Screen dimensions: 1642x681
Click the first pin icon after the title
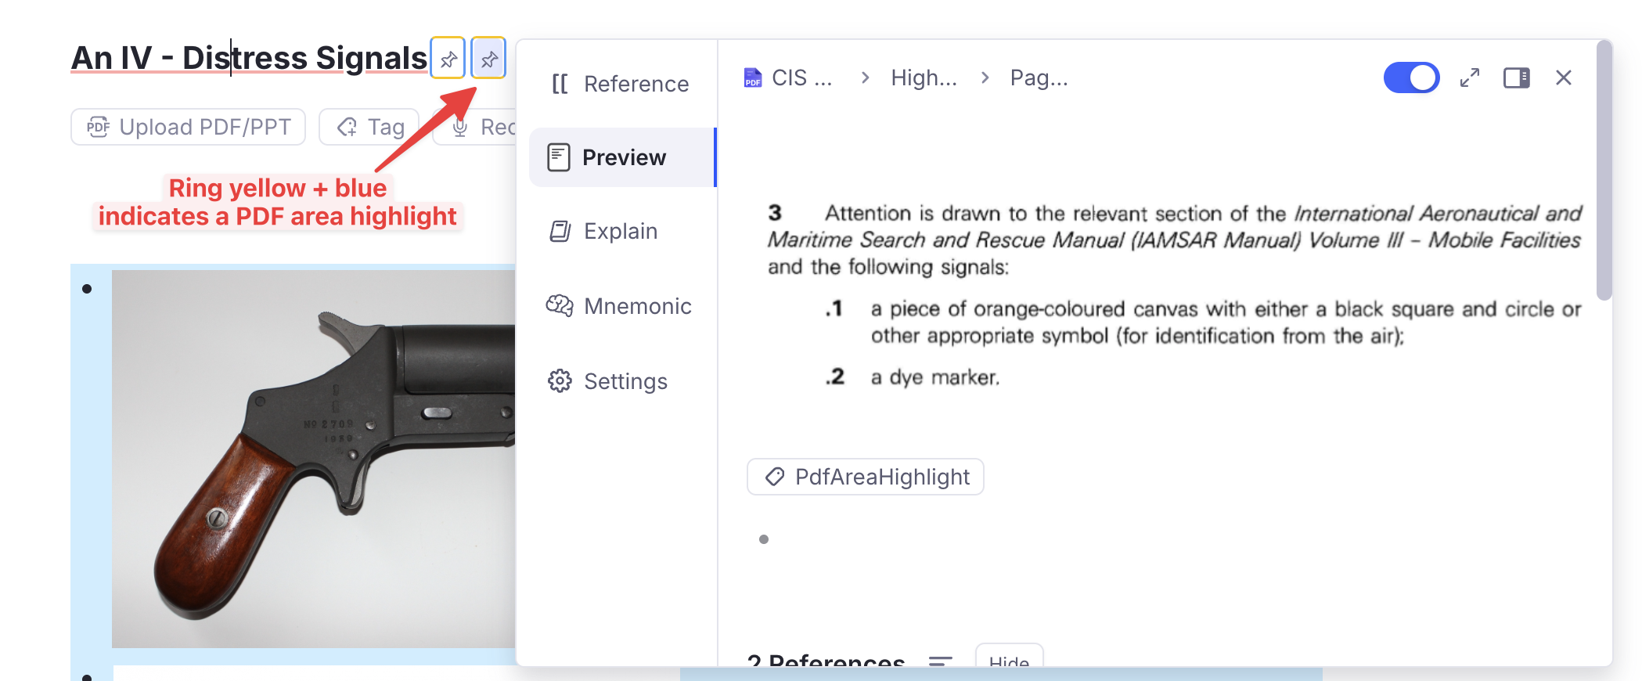[x=448, y=58]
